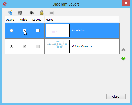The width and height of the screenshot is (132, 105).
Task: Toggle visibility using the eye toolbar icon
Action: (x=32, y=13)
